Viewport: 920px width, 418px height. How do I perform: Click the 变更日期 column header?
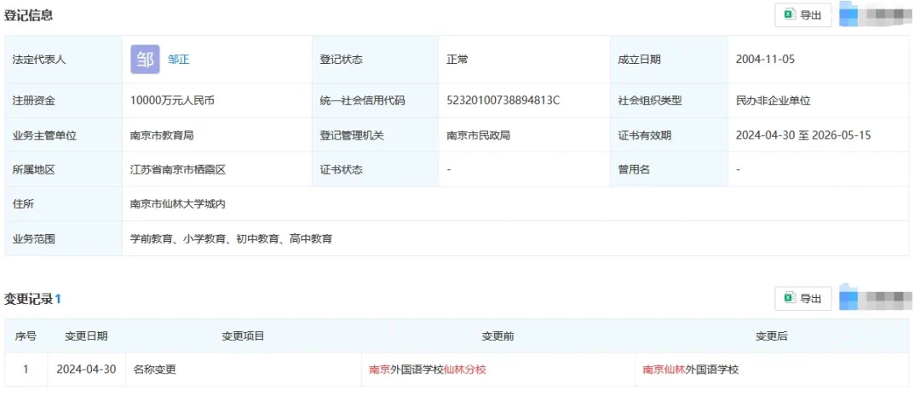tap(86, 336)
